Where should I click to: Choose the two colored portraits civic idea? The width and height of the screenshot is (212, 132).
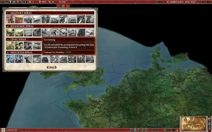tap(19, 46)
